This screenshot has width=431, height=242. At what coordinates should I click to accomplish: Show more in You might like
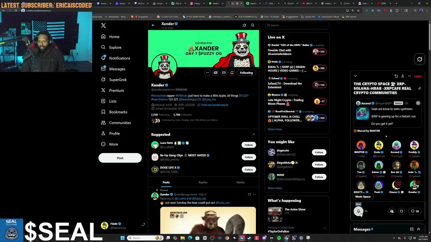pos(275,188)
